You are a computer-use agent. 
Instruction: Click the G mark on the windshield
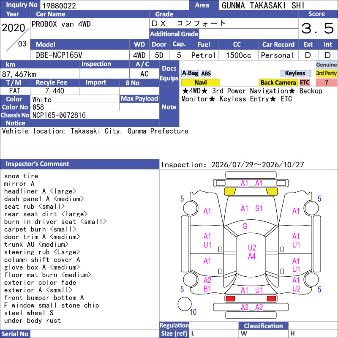[x=245, y=226]
